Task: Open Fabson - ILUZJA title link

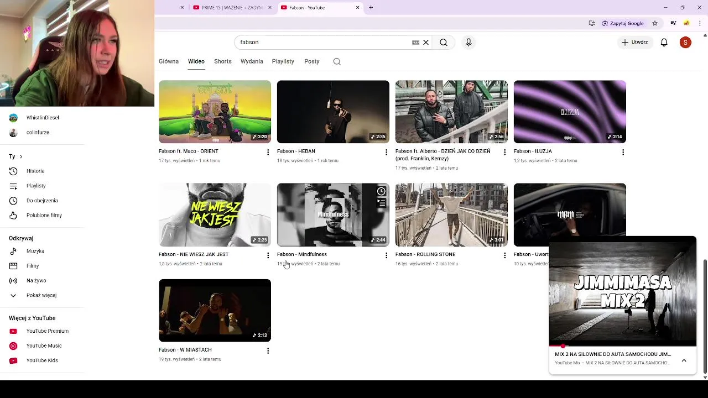Action: [x=533, y=151]
